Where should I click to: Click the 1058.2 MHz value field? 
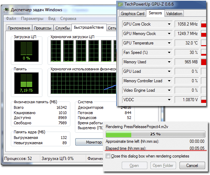click(187, 24)
